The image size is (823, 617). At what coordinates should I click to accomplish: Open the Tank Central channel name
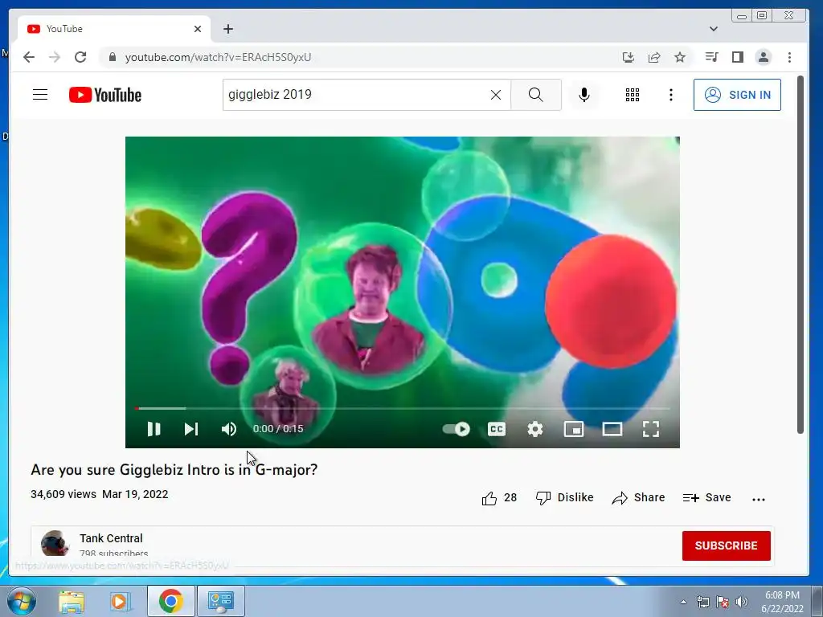point(111,538)
